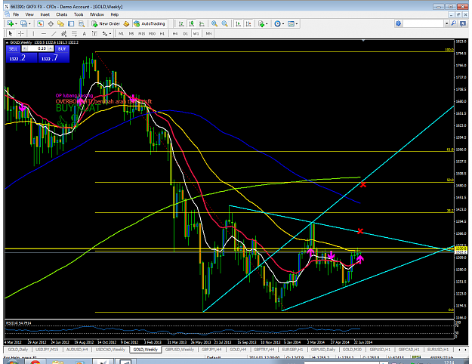472x364 pixels.
Task: Select the Crosshair tool
Action: coord(21,33)
